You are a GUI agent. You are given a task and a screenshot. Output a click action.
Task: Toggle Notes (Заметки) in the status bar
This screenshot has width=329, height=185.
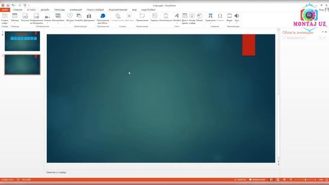[240, 180]
